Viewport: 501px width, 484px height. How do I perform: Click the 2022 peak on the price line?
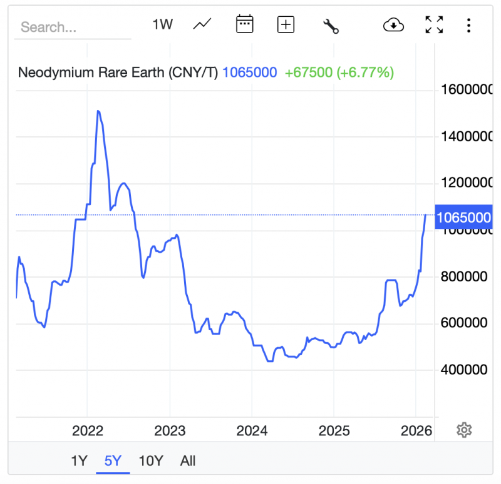click(x=98, y=111)
